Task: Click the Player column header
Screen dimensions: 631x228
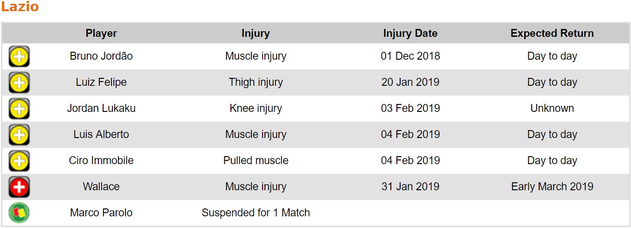Action: [x=101, y=33]
